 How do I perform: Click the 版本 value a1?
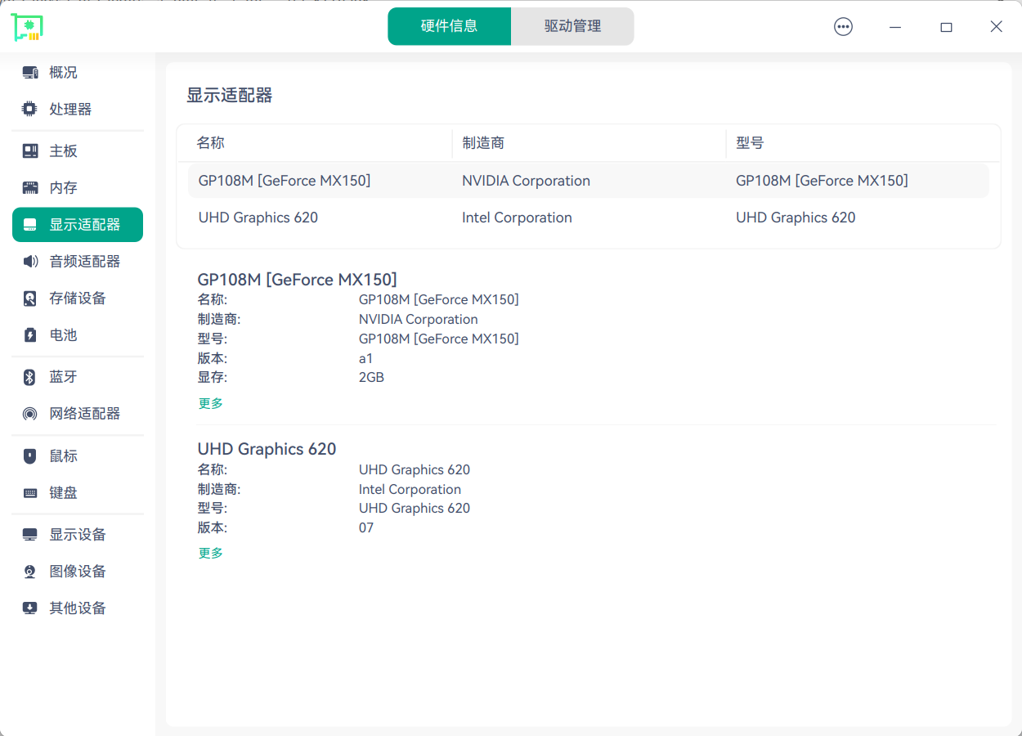(365, 358)
